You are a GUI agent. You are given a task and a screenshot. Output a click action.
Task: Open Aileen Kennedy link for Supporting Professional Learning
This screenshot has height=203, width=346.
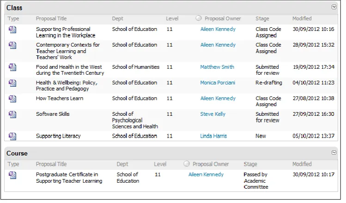click(218, 30)
